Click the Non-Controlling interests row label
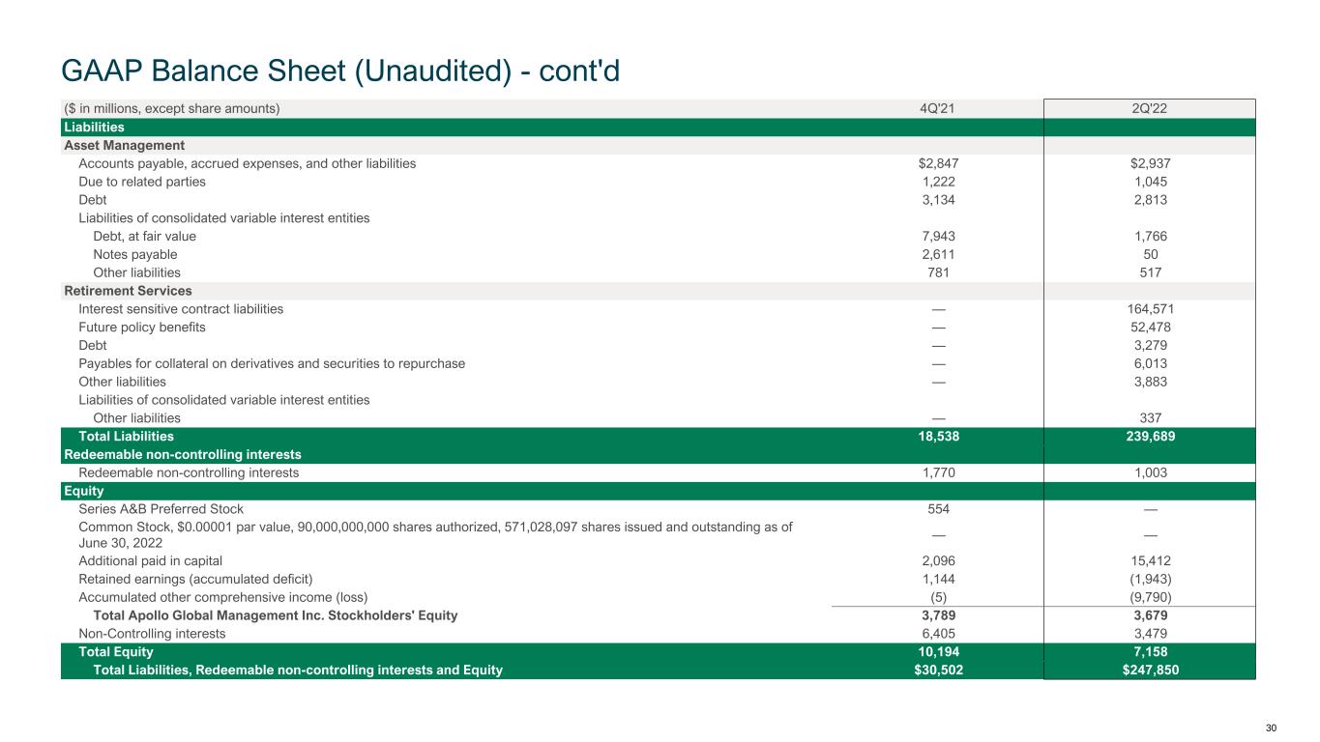This screenshot has width=1320, height=742. click(x=152, y=634)
